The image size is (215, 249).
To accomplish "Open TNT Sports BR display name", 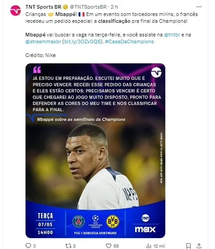I will 43,7.
